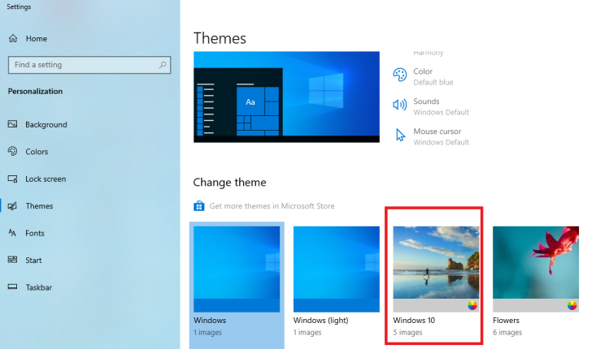Click the Sounds speaker icon
This screenshot has height=349, width=596.
[400, 105]
